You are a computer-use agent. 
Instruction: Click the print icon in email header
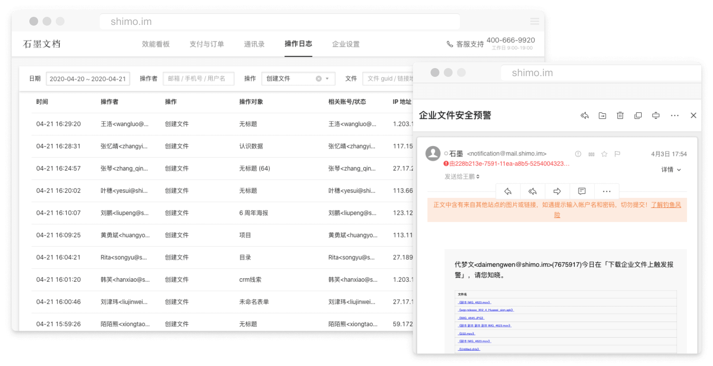(x=656, y=116)
